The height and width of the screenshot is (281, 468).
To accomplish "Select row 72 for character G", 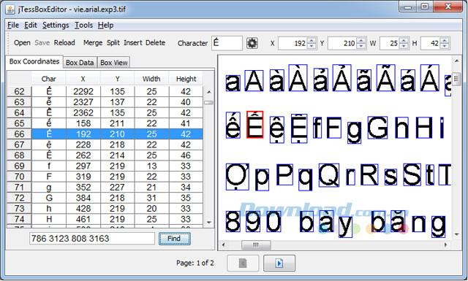I will [x=105, y=198].
